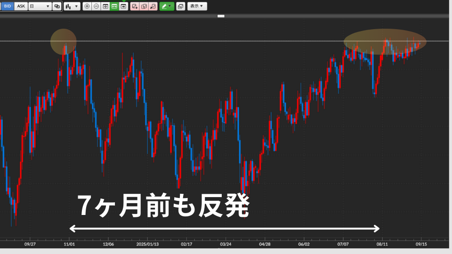
Task: Zoom out with the minus icon
Action: [x=96, y=6]
